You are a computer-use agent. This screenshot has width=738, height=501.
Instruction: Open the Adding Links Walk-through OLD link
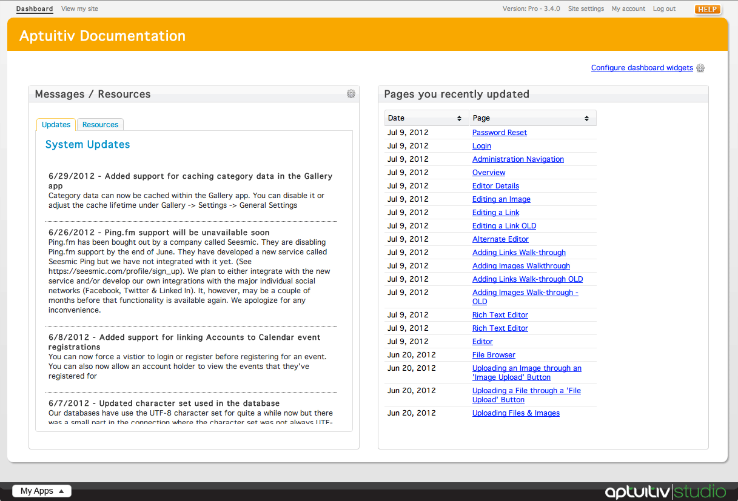pos(528,279)
